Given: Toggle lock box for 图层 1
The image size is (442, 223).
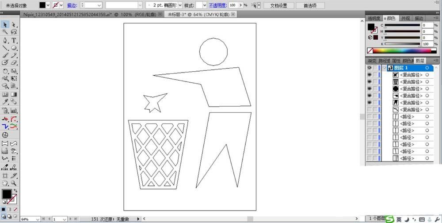Looking at the screenshot, I should coord(375,68).
